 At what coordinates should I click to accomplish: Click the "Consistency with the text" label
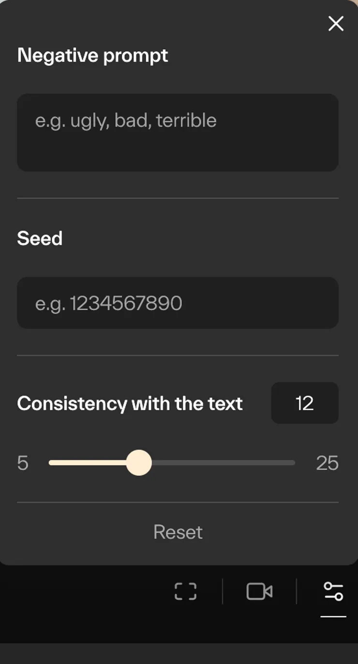point(130,403)
